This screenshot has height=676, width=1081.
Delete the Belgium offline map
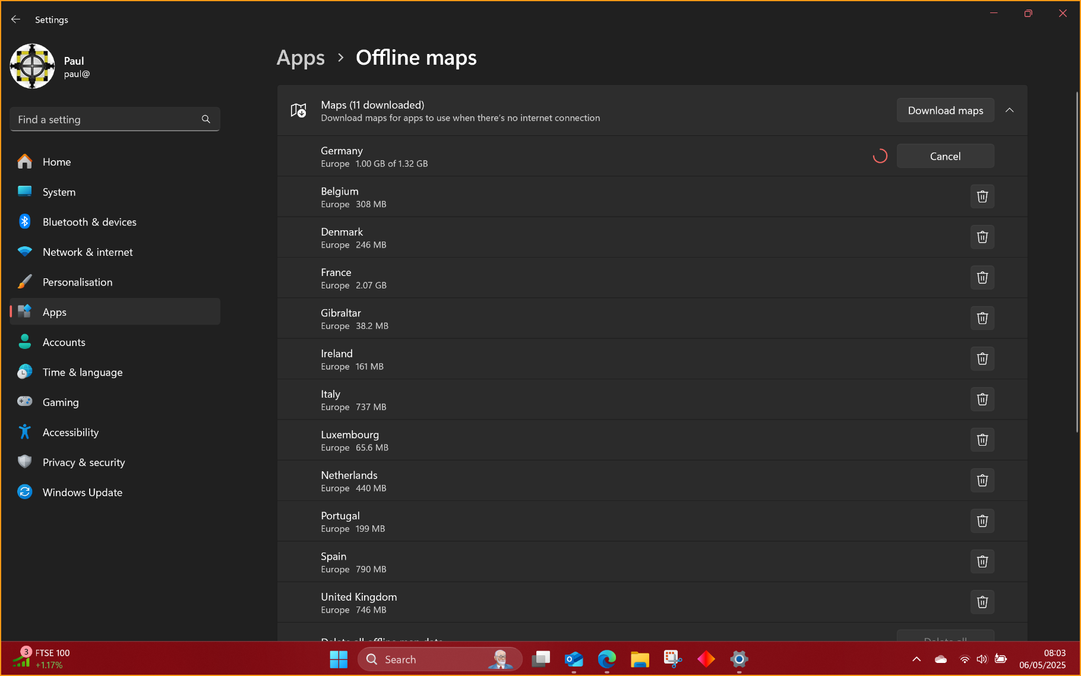[982, 196]
